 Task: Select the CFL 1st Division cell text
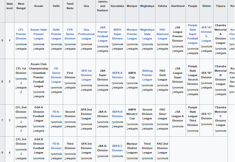[21, 71]
